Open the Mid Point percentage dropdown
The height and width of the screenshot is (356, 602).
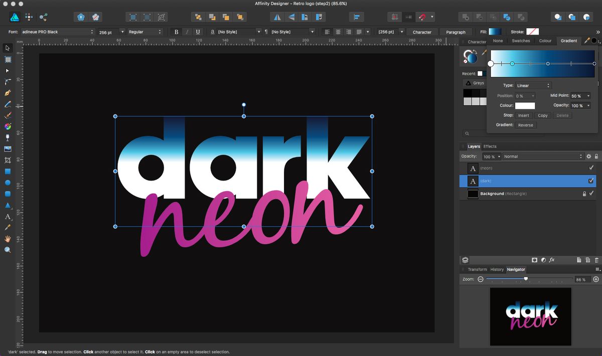coord(580,95)
